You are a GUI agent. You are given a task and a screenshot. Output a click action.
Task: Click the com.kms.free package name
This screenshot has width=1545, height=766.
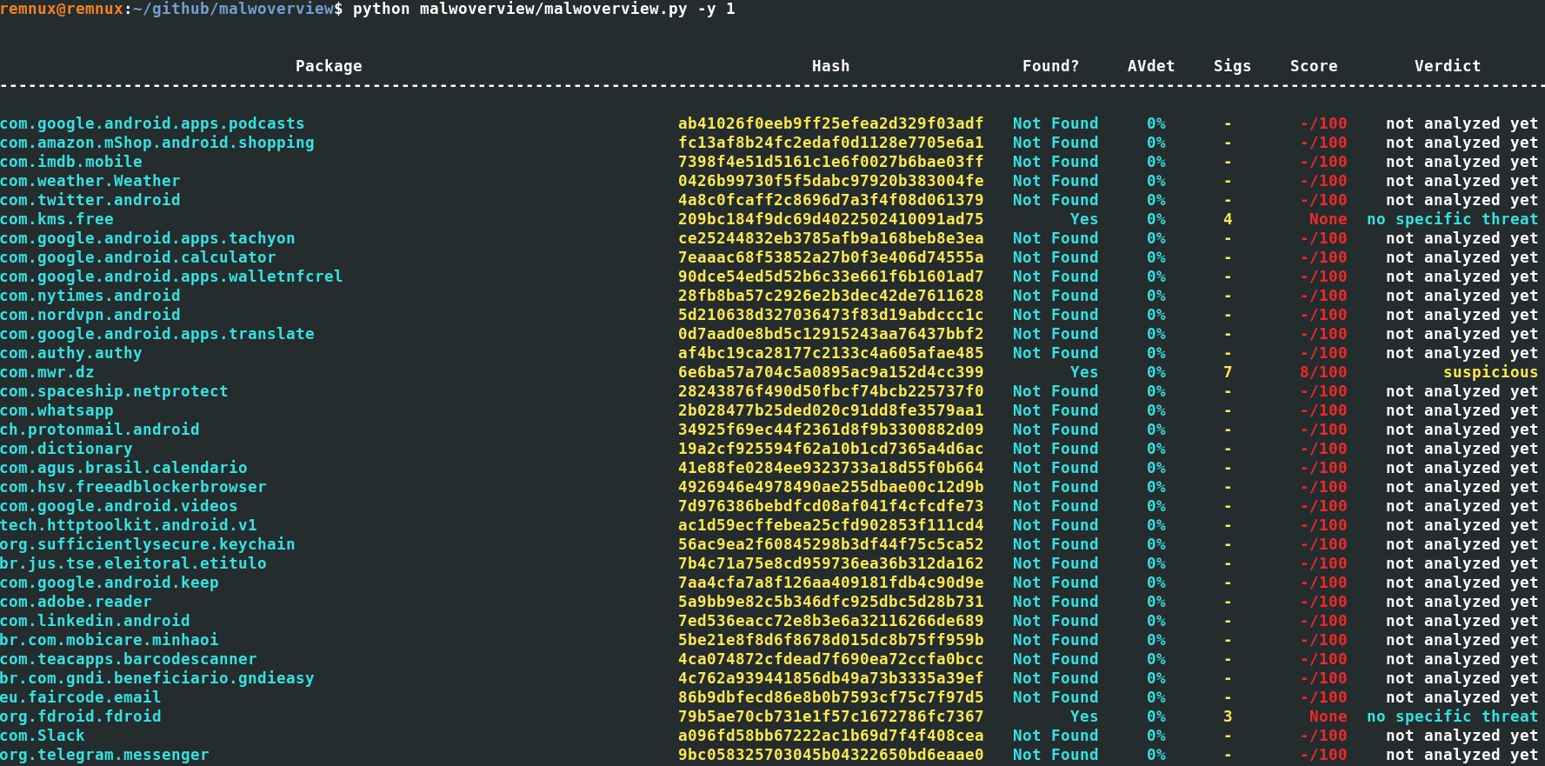click(x=57, y=219)
